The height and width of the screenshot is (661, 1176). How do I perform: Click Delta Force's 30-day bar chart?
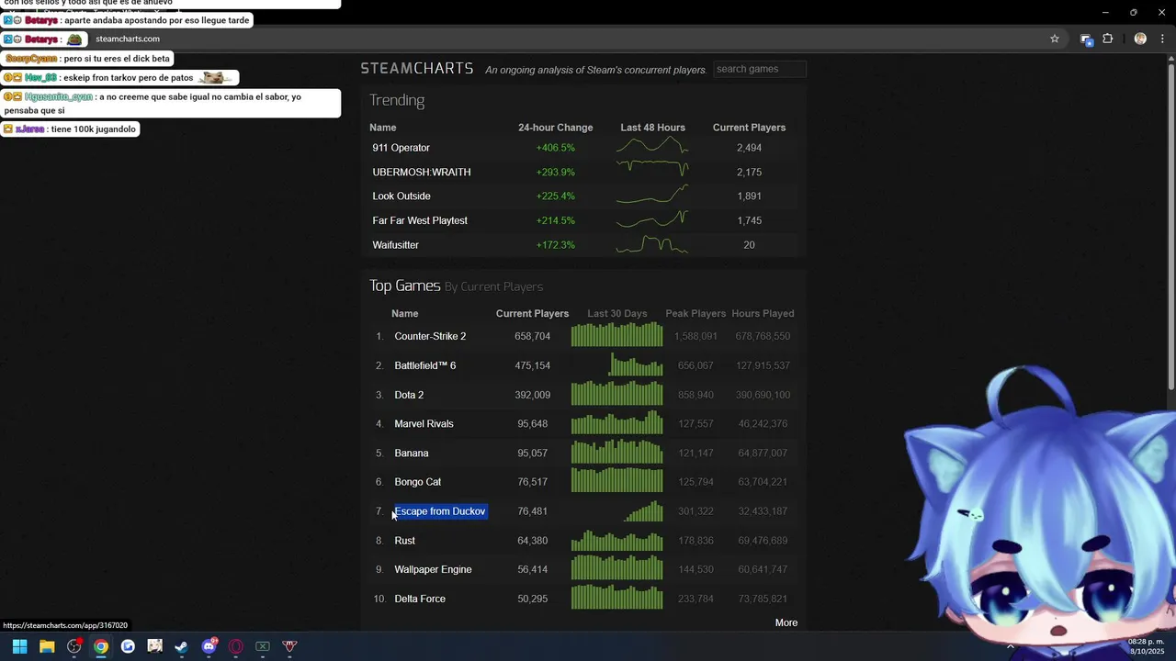click(616, 598)
